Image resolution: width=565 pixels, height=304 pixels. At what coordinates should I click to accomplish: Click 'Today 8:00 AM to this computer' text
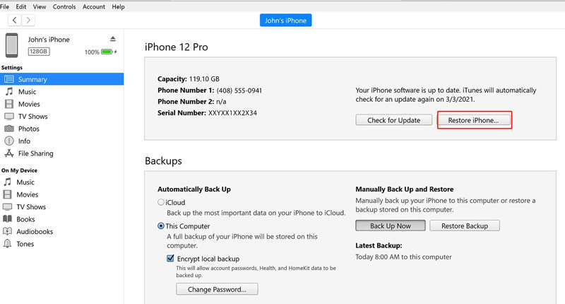pos(403,257)
